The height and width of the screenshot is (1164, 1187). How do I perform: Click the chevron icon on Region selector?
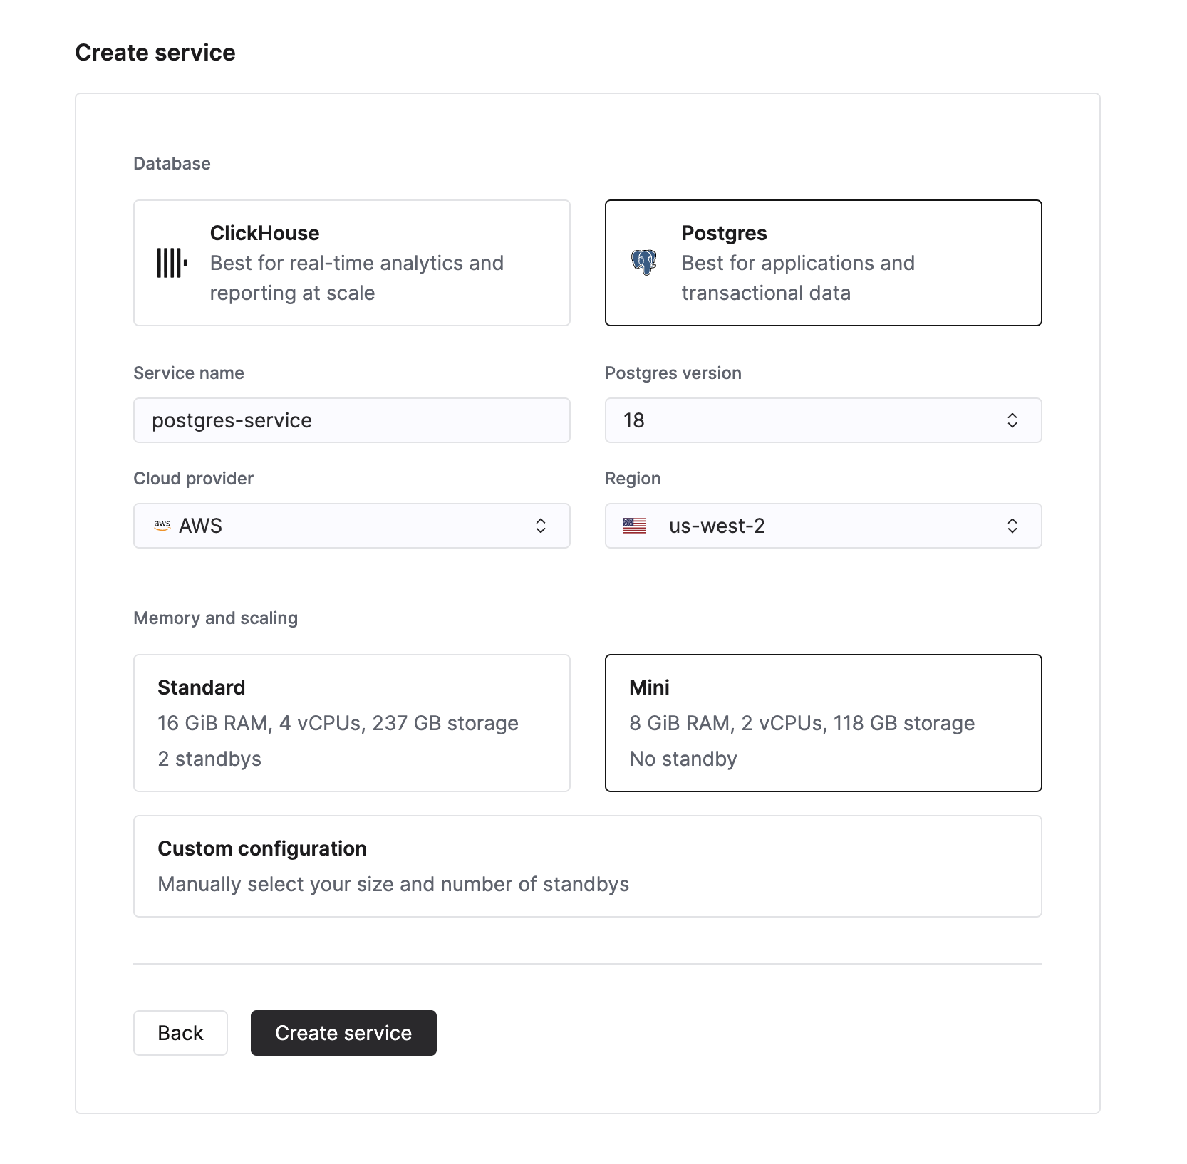(x=1012, y=526)
